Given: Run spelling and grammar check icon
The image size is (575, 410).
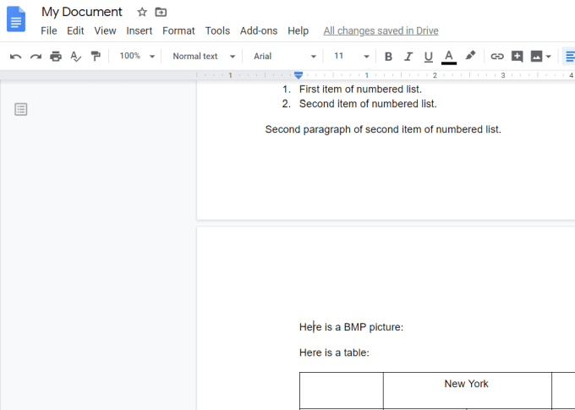Looking at the screenshot, I should [76, 57].
